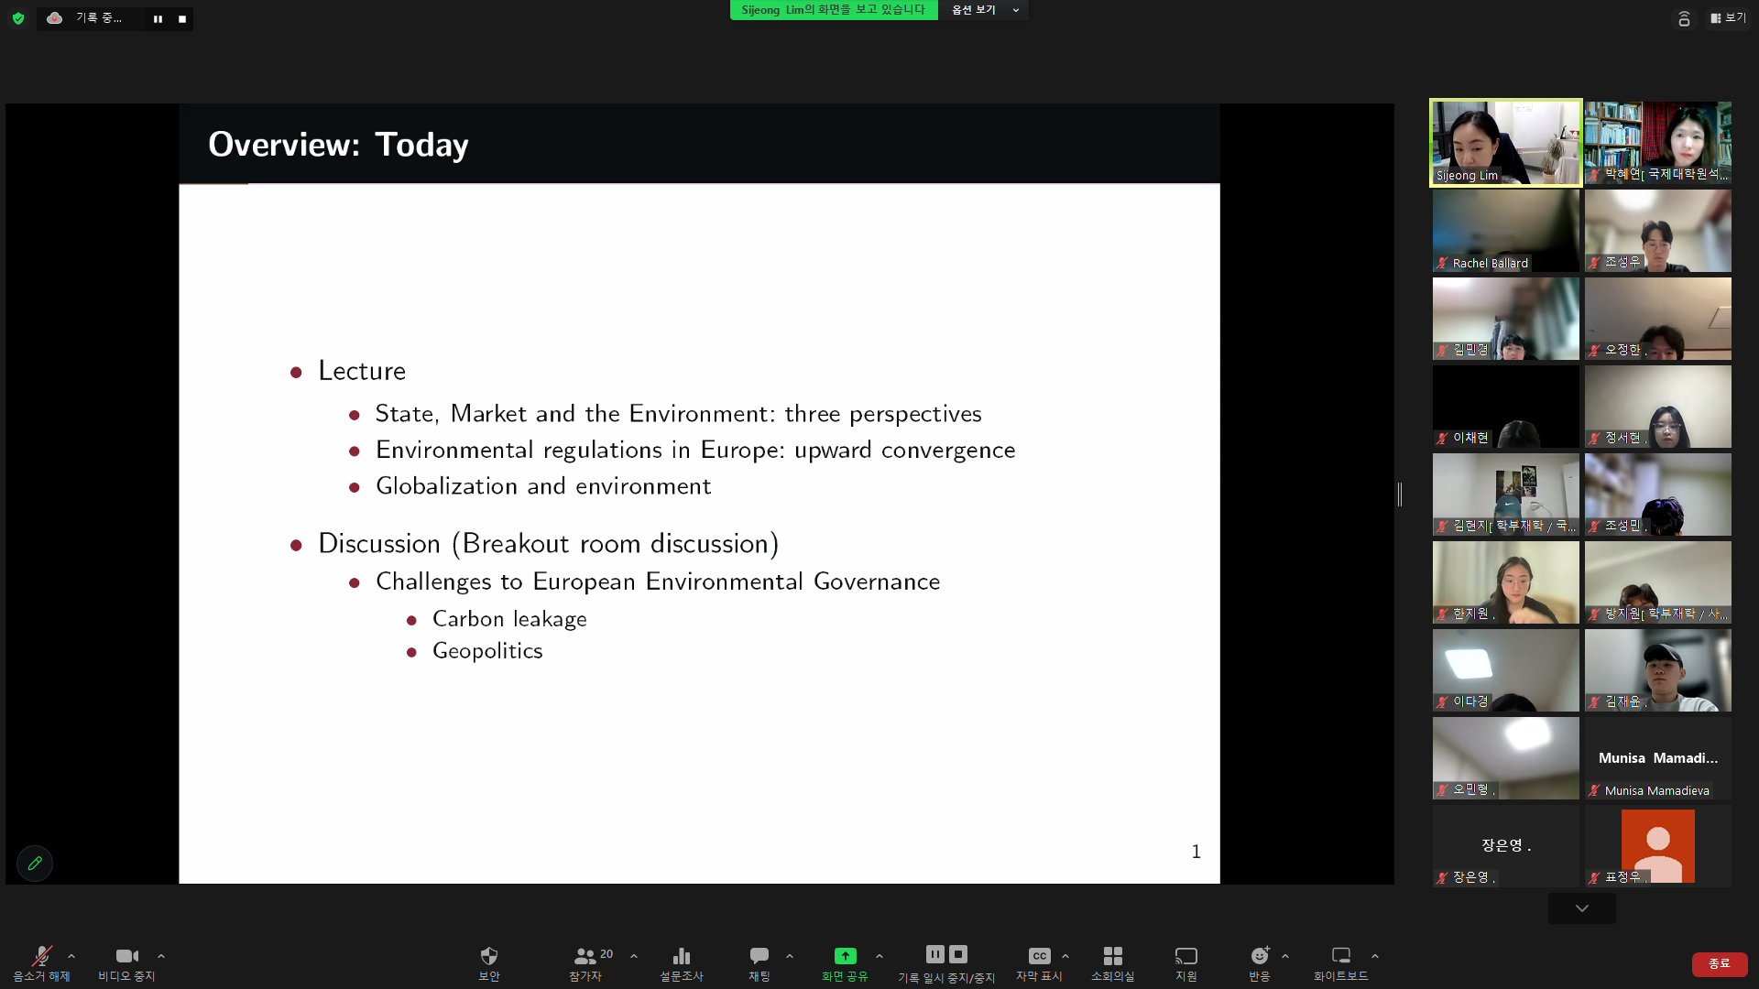Click the green annotation pencil icon
Screen dimensions: 1759x989
(35, 863)
